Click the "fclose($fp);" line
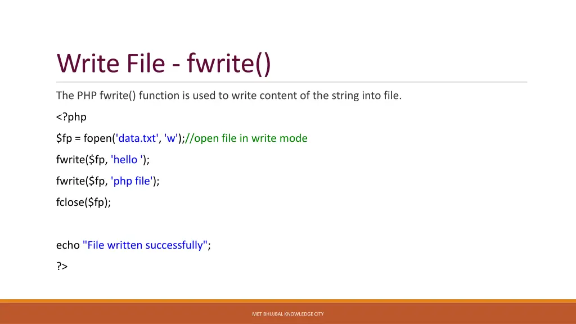The width and height of the screenshot is (576, 324). coord(83,202)
